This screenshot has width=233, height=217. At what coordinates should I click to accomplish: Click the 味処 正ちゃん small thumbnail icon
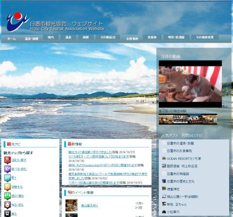click(164, 204)
